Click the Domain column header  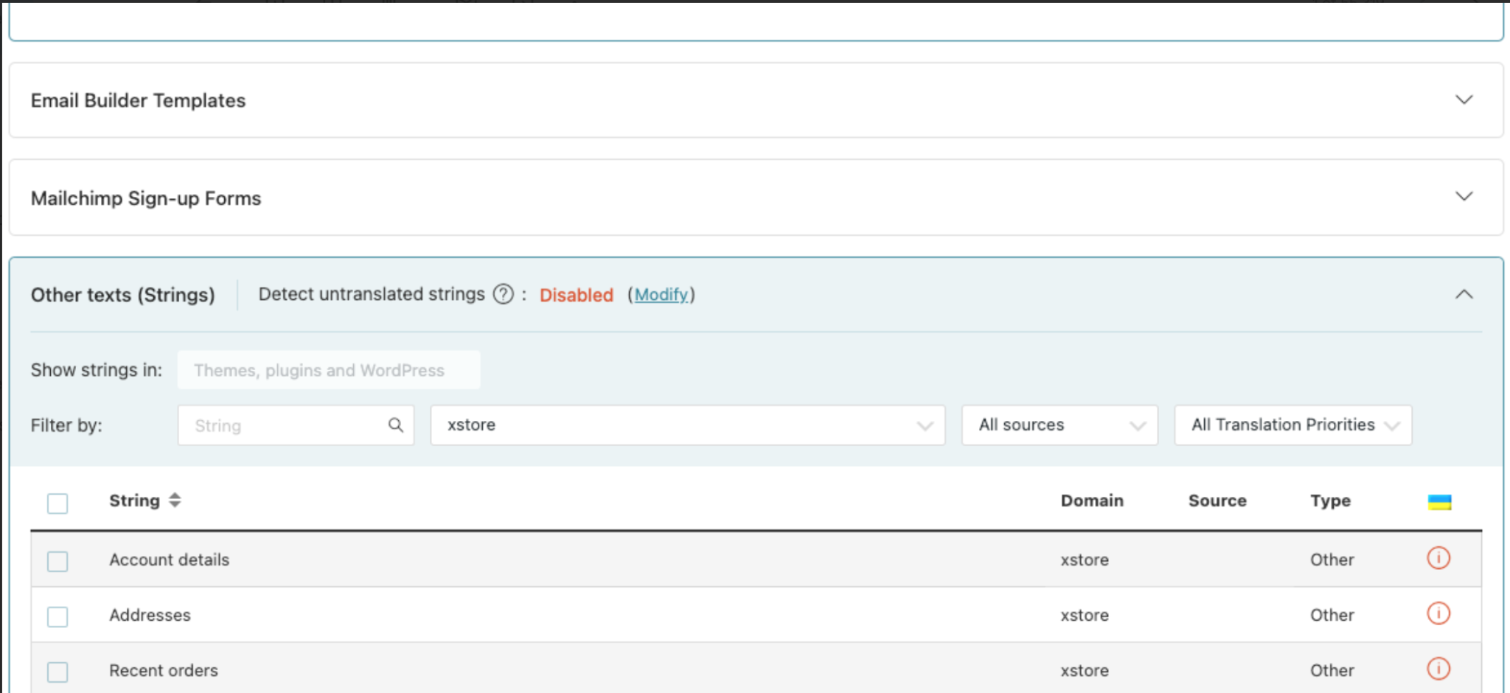tap(1092, 501)
